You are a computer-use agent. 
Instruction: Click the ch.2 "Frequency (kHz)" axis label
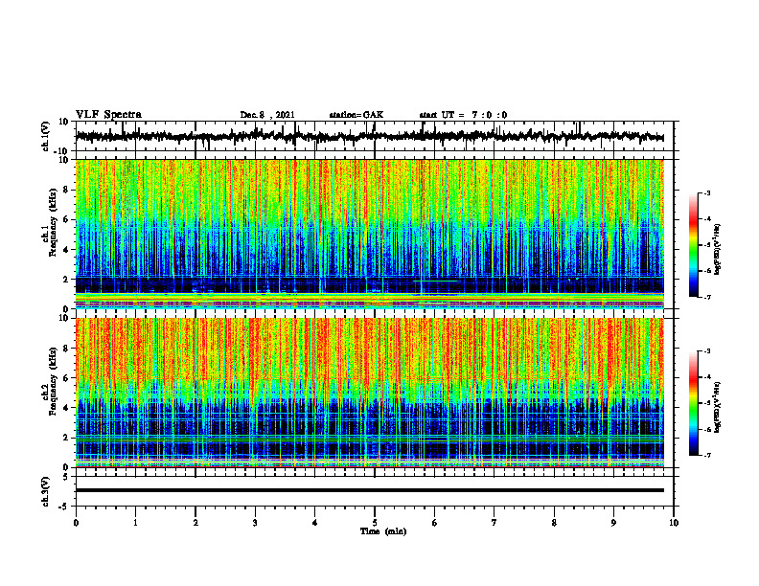pos(53,381)
